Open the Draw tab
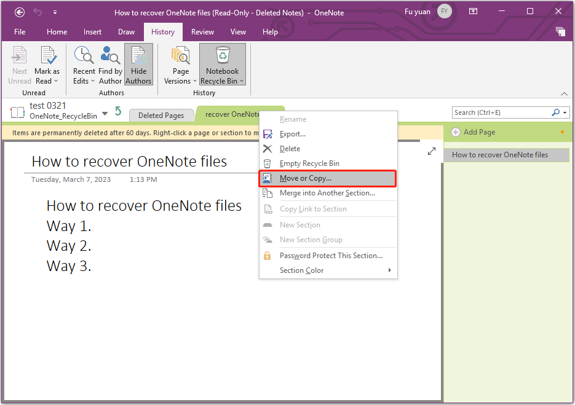This screenshot has height=405, width=575. (x=126, y=32)
